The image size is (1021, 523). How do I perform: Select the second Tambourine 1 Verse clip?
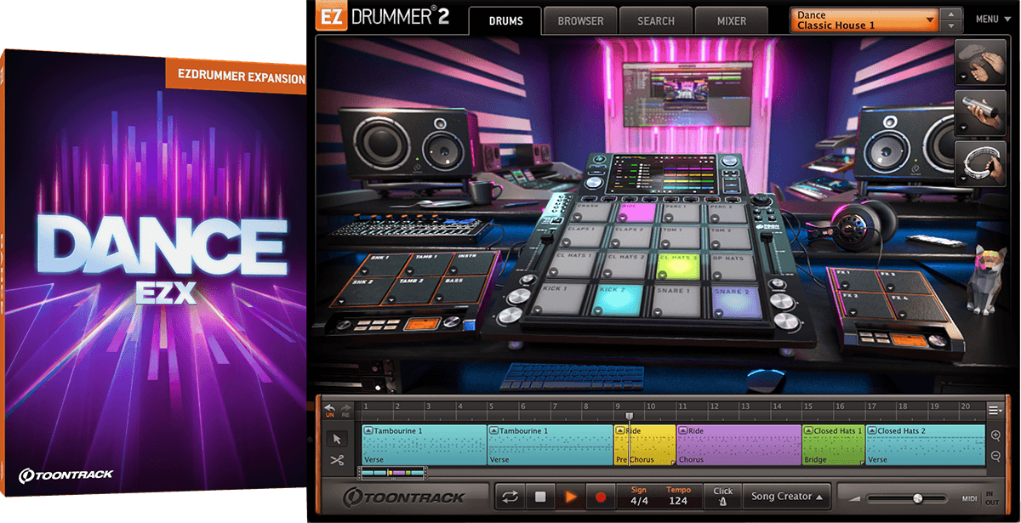point(550,446)
